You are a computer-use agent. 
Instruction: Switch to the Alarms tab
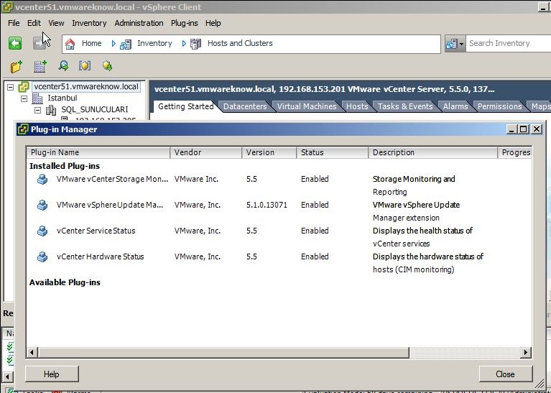(455, 106)
